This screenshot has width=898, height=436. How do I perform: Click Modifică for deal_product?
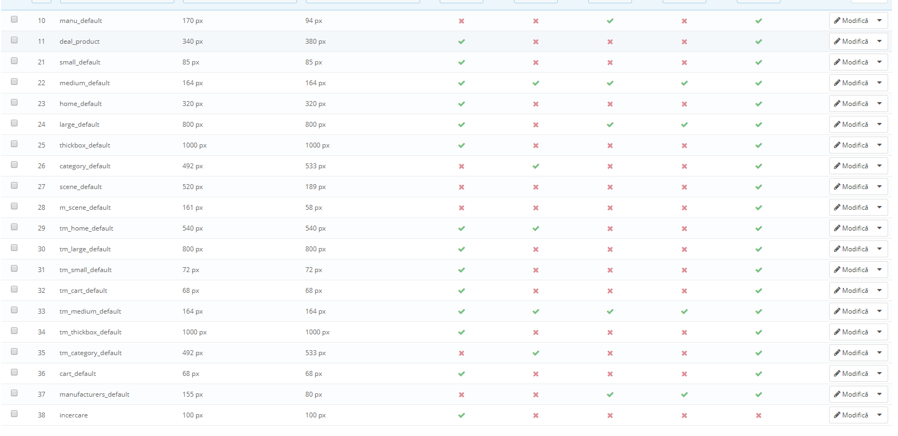(851, 42)
